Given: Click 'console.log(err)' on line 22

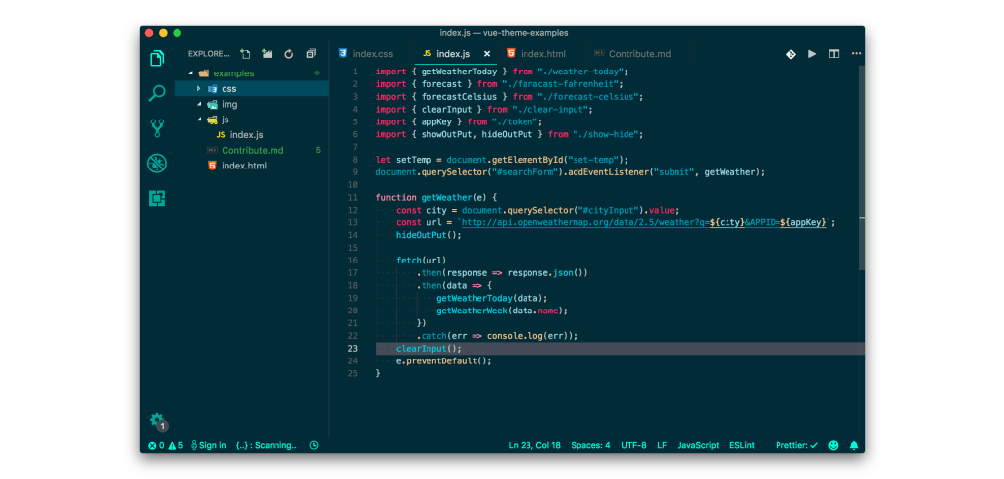Looking at the screenshot, I should point(527,336).
